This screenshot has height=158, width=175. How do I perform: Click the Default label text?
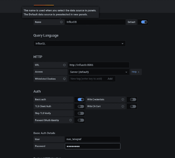point(132,22)
